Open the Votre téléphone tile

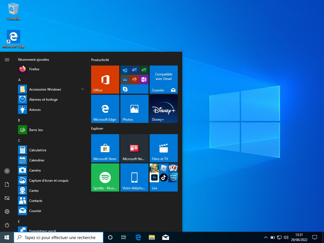(x=134, y=177)
